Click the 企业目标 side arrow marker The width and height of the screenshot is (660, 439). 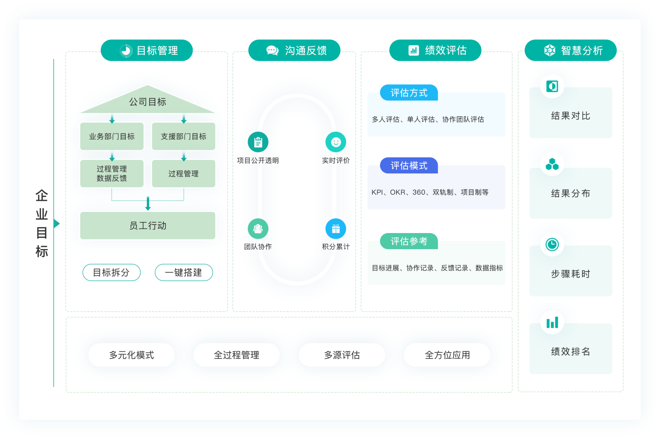[57, 223]
